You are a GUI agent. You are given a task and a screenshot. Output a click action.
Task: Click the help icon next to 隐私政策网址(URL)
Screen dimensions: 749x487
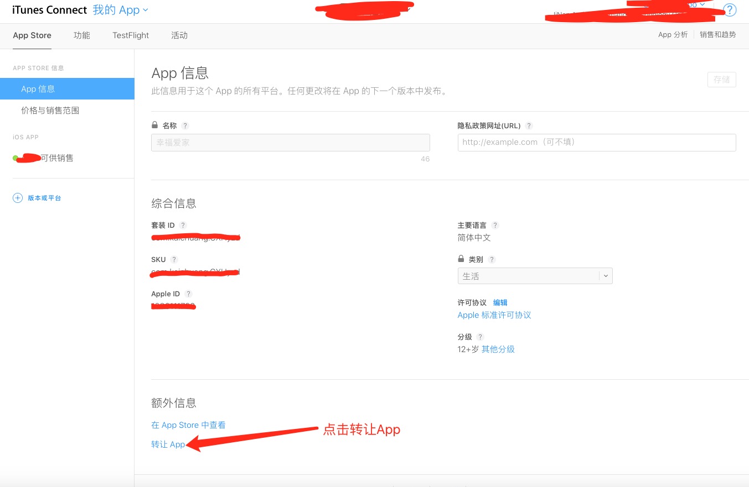(529, 126)
